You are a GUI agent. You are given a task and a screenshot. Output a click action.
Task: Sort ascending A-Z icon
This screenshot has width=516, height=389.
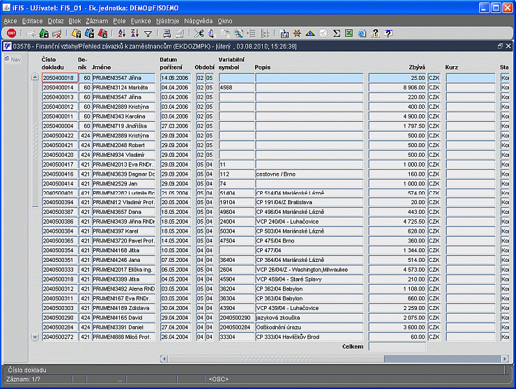click(x=122, y=33)
